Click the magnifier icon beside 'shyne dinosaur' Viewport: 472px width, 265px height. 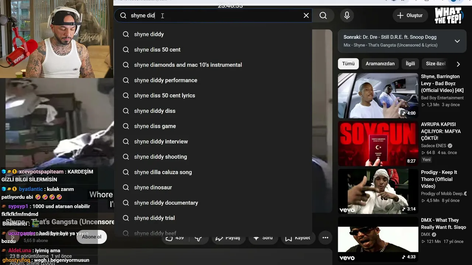126,187
